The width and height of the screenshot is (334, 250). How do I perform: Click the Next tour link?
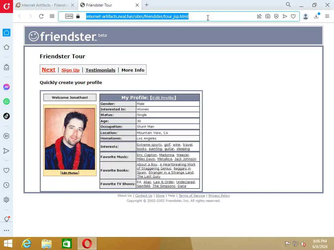click(48, 70)
